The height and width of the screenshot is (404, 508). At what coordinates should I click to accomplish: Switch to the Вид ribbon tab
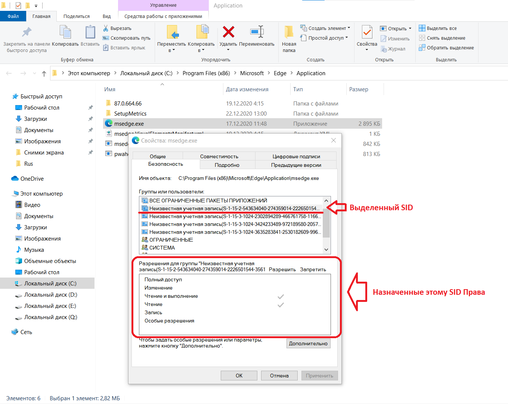(x=107, y=16)
